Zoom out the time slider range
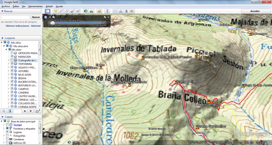Image resolution: width=272 pixels, height=145 pixels. [50, 17]
